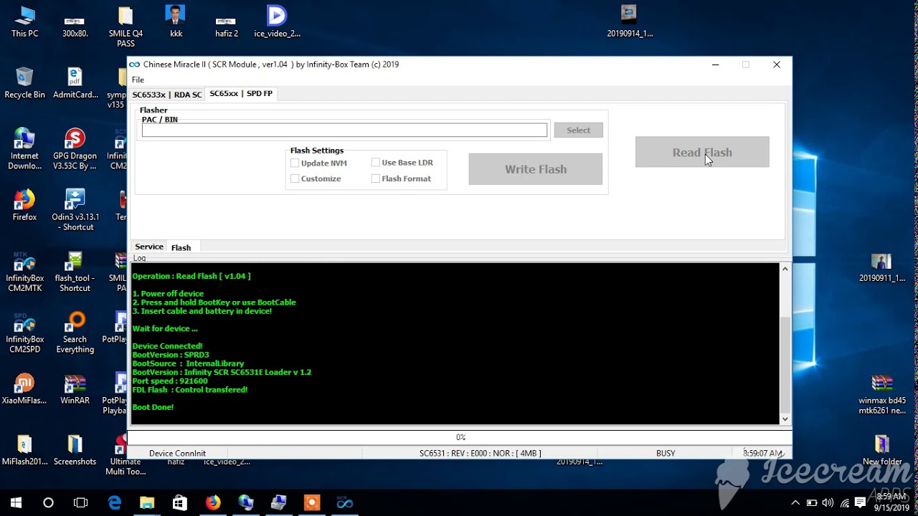Open XiaoMiFlash desktop icon
Image resolution: width=918 pixels, height=516 pixels.
tap(24, 389)
